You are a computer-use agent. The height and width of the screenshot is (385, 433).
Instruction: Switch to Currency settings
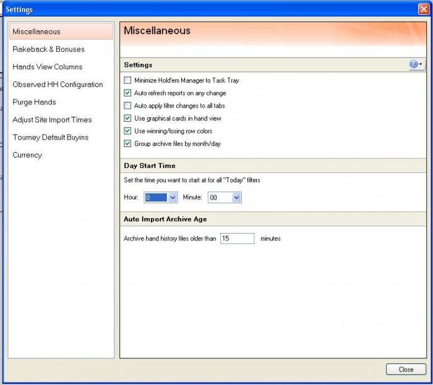[27, 155]
